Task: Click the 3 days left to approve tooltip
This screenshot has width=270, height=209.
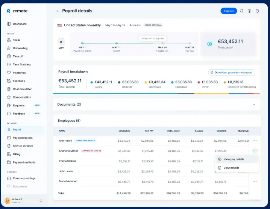Action: 153,38
